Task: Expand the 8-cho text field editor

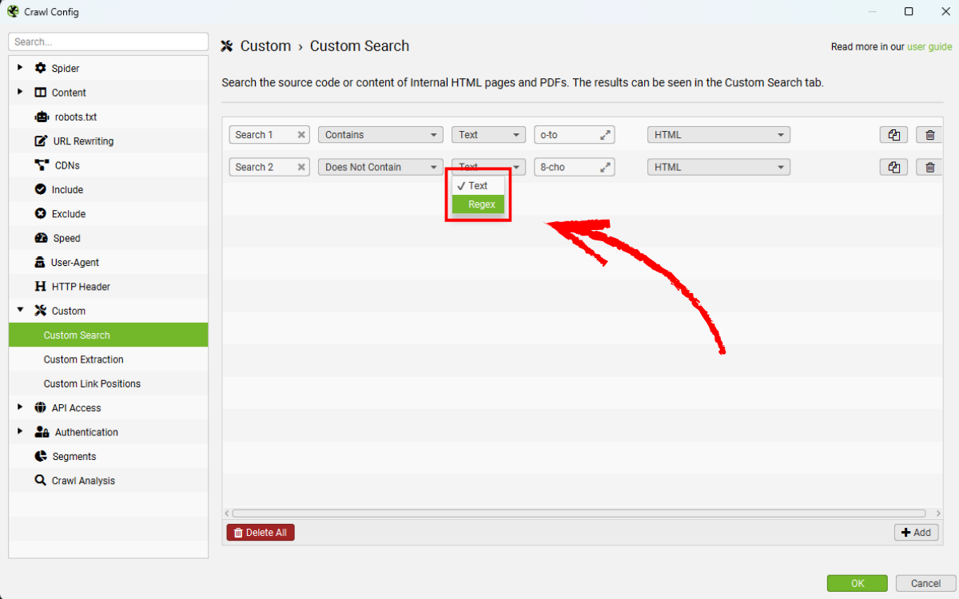Action: point(606,168)
